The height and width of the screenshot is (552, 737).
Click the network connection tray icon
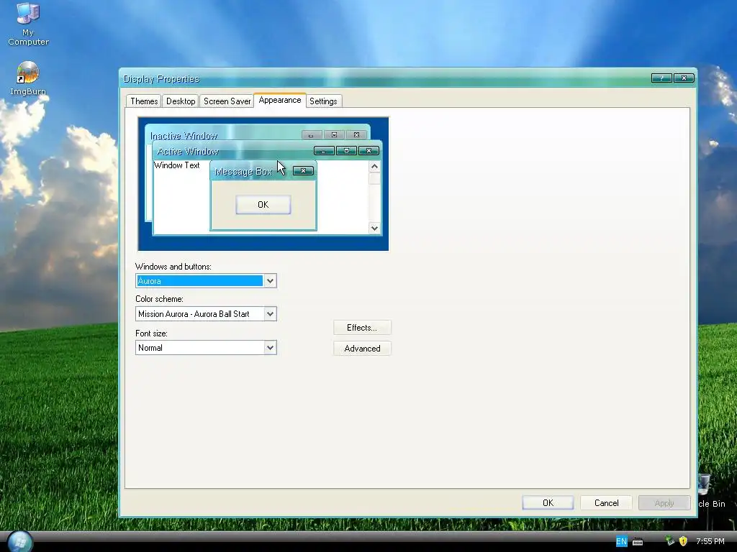[x=670, y=541]
